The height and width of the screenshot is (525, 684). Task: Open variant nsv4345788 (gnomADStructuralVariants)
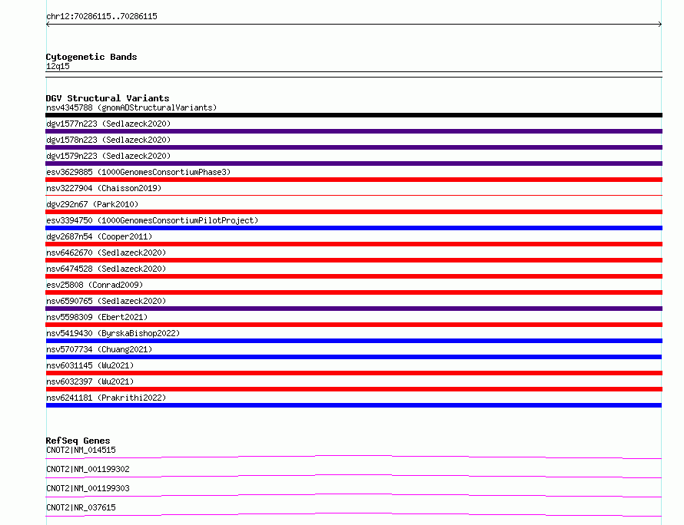[x=131, y=107]
